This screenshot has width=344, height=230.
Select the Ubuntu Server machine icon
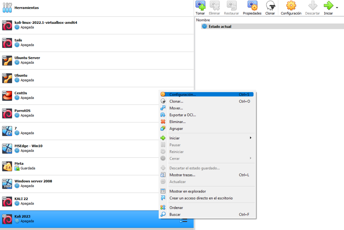pos(7,60)
